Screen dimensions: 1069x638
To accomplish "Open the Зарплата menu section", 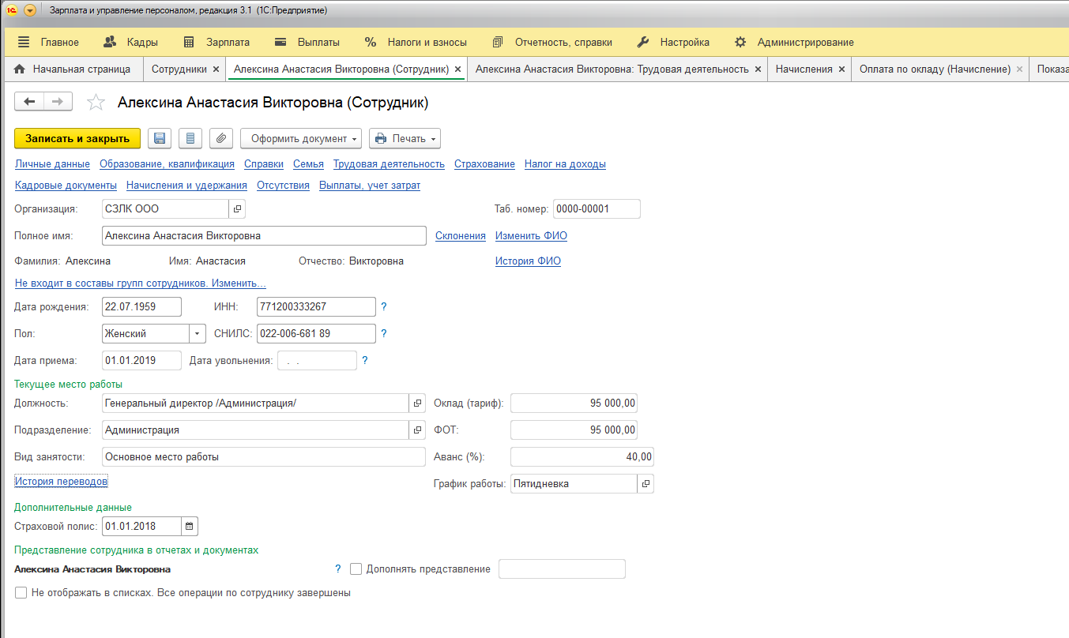I will point(216,43).
